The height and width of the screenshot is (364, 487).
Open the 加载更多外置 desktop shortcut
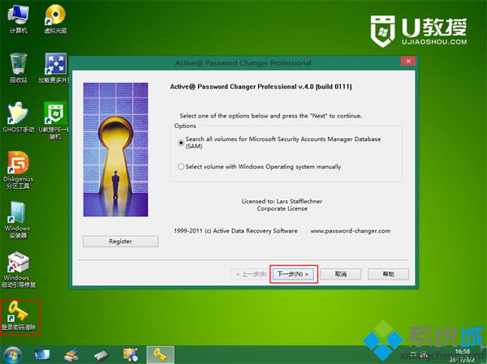coord(54,67)
